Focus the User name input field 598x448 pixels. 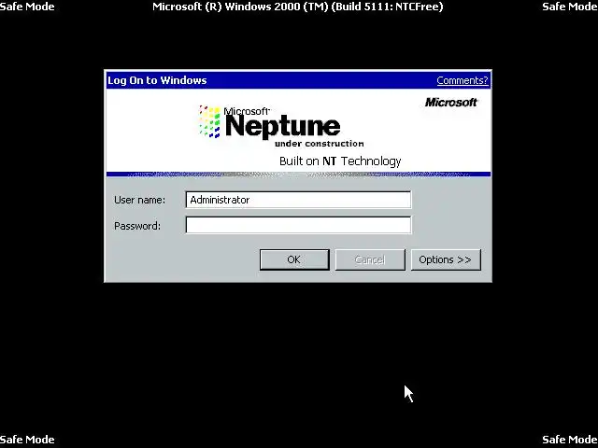click(298, 200)
